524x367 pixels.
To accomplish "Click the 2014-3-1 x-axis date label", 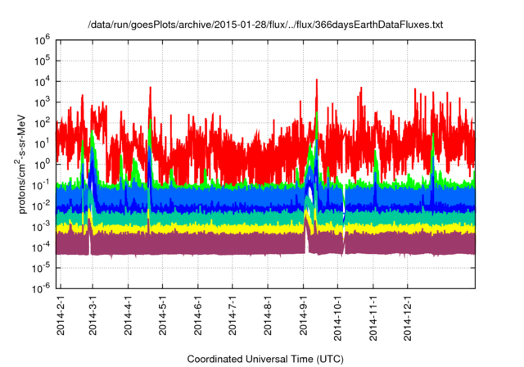I will [93, 315].
